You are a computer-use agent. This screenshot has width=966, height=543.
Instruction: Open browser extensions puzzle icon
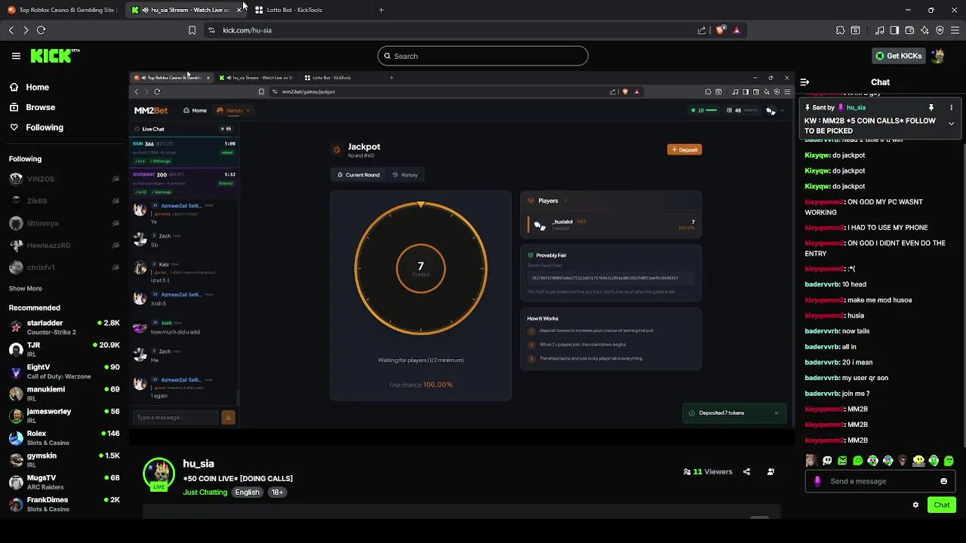point(840,30)
